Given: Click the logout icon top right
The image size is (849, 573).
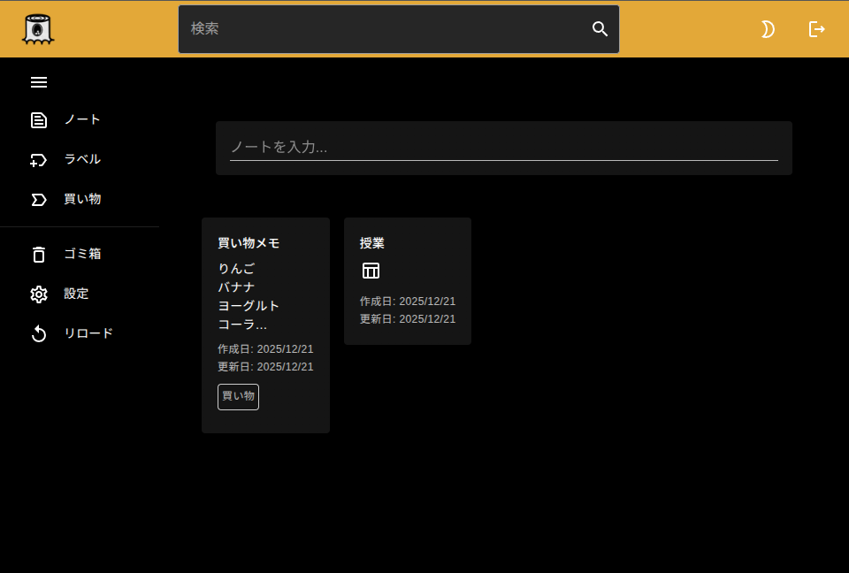Looking at the screenshot, I should pyautogui.click(x=815, y=28).
